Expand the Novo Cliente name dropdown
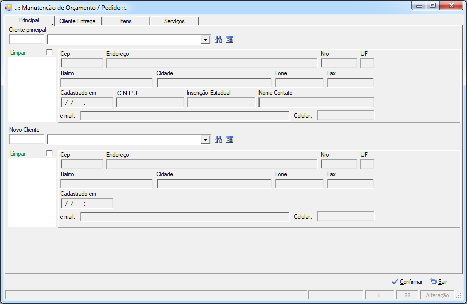This screenshot has height=304, width=467. point(205,139)
